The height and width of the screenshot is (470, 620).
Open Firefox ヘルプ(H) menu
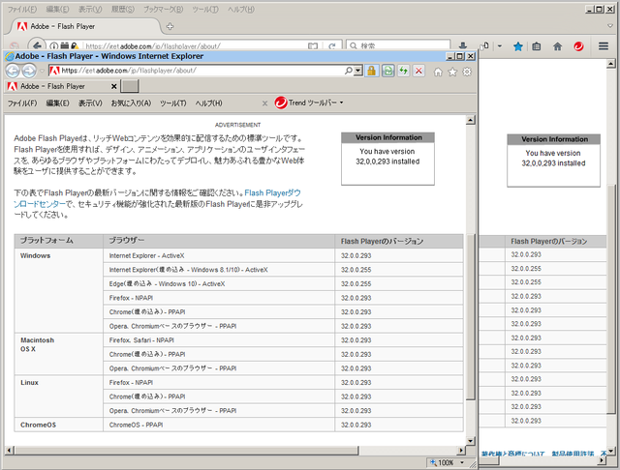(241, 9)
